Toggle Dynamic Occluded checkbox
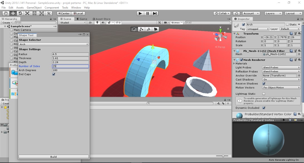 (x=264, y=108)
